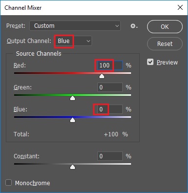This screenshot has width=188, height=193.
Task: Close the Channel Mixer dialog
Action: [x=180, y=7]
